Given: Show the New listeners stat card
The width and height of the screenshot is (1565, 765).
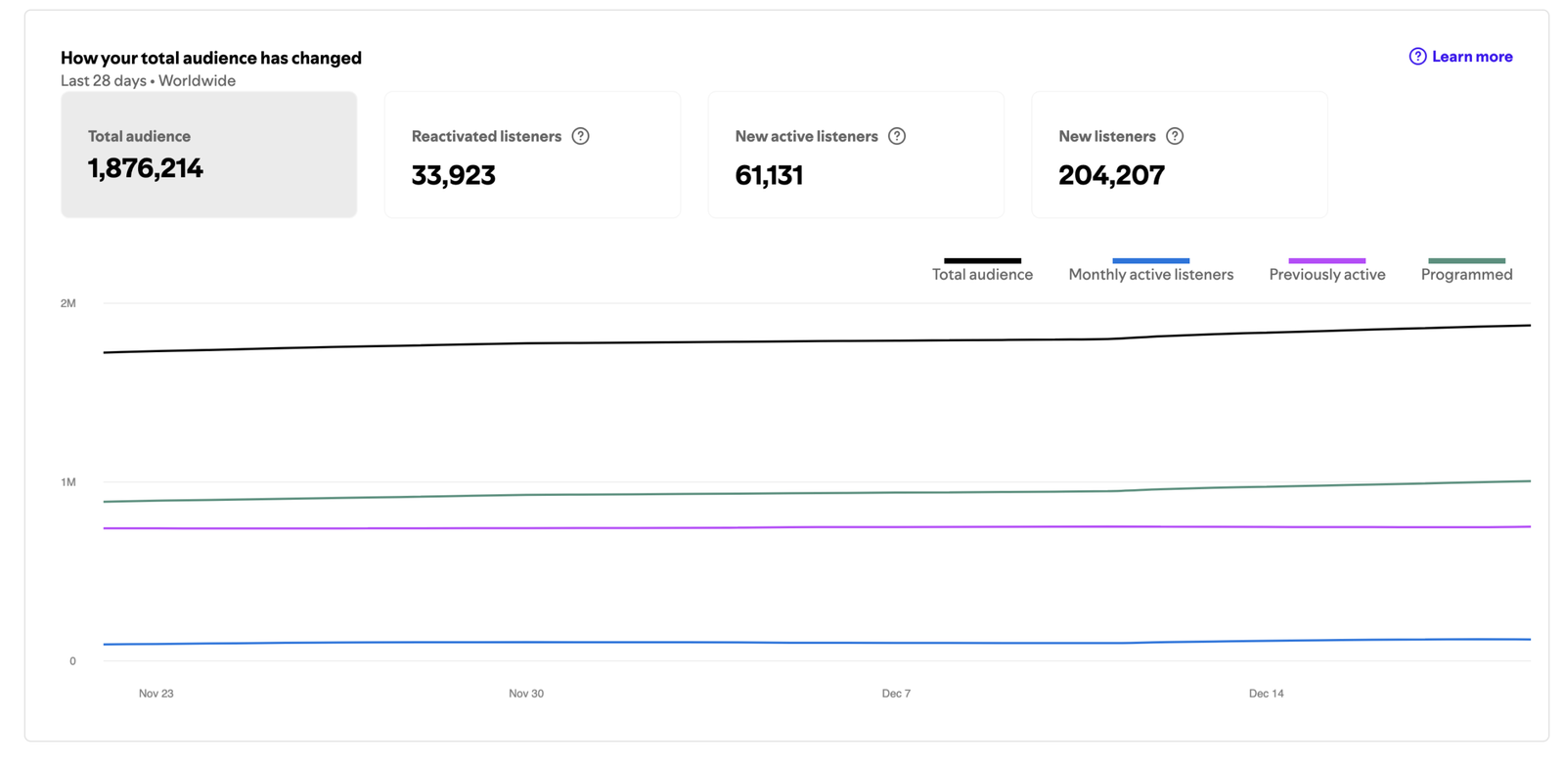Looking at the screenshot, I should (x=1179, y=155).
